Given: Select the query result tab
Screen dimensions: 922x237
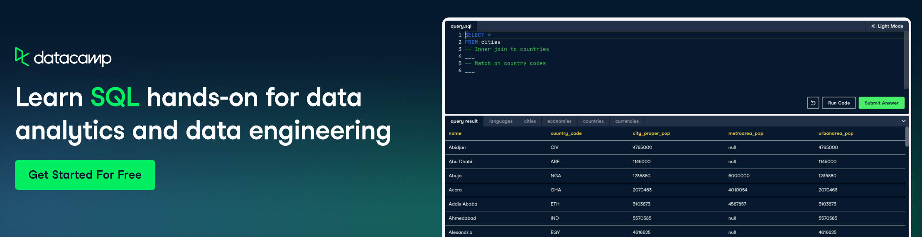Looking at the screenshot, I should [x=464, y=121].
